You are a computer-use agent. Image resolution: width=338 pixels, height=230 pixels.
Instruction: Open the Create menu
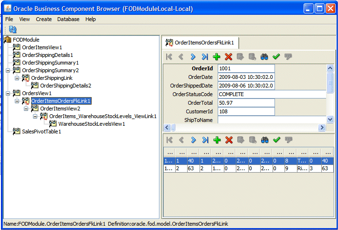(44, 19)
